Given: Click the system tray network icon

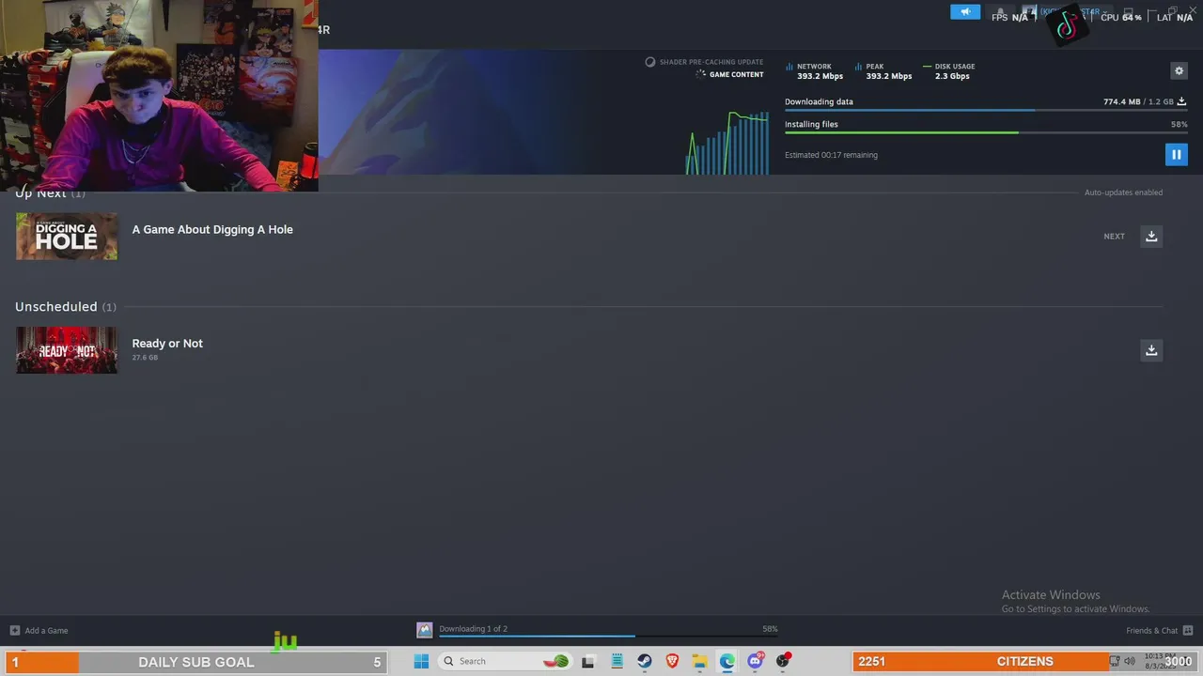Looking at the screenshot, I should pyautogui.click(x=1115, y=661).
